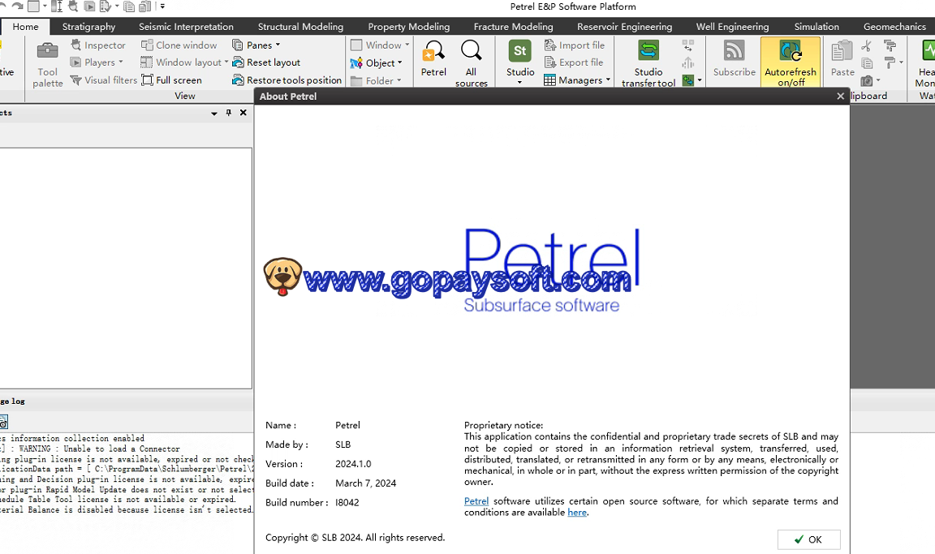Image resolution: width=935 pixels, height=554 pixels.
Task: Switch to the Seismic Interpretation tab
Action: tap(186, 27)
